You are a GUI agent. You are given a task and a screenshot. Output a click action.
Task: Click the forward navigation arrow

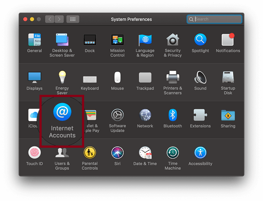coord(59,19)
